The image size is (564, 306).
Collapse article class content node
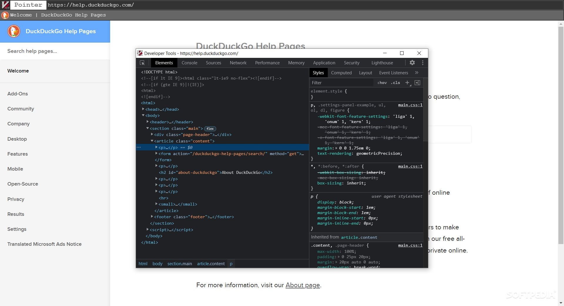pyautogui.click(x=152, y=141)
